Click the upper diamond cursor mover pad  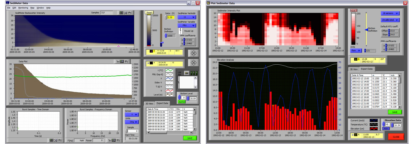pos(193,53)
